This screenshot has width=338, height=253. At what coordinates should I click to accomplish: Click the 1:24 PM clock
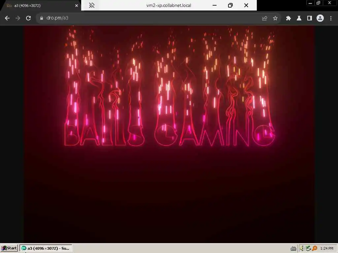(327, 248)
